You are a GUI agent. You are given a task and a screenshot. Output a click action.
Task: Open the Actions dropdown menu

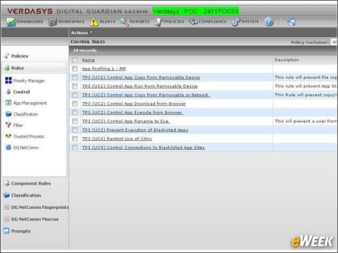click(82, 33)
